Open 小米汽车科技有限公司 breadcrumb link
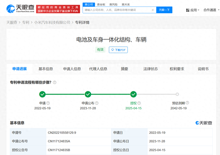Image resolution: width=220 pixels, height=155 pixels. click(52, 23)
